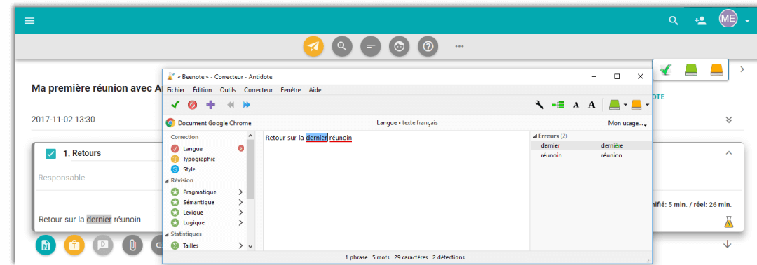
Task: Open the three dots more options in Beenote
Action: (x=459, y=46)
